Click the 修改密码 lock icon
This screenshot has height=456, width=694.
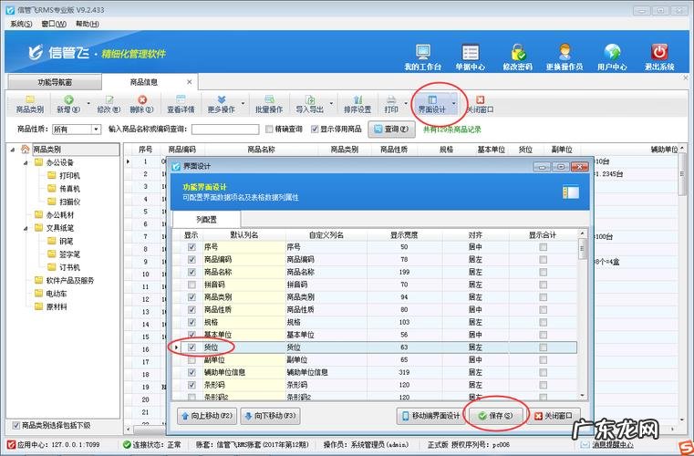(x=520, y=54)
